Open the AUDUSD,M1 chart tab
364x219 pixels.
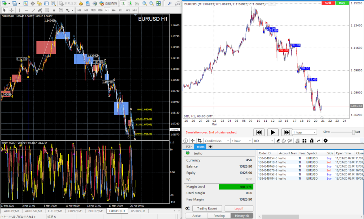[x=33, y=211]
